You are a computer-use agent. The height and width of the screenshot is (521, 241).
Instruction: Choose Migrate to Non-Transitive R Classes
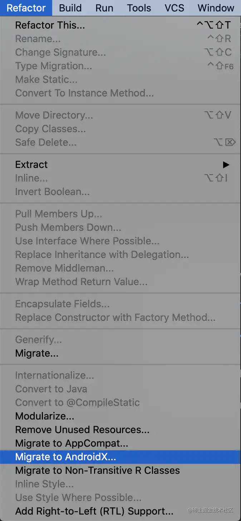tap(120, 470)
